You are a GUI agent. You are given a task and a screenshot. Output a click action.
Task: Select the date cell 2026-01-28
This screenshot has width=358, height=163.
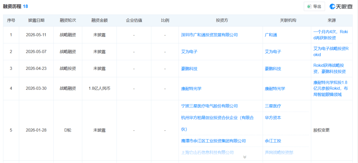(36, 130)
